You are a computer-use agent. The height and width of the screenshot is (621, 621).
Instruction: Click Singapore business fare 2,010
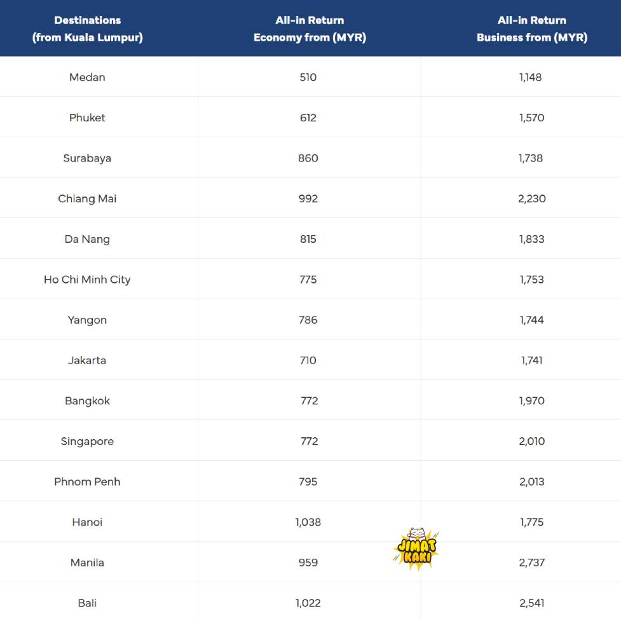(x=531, y=442)
